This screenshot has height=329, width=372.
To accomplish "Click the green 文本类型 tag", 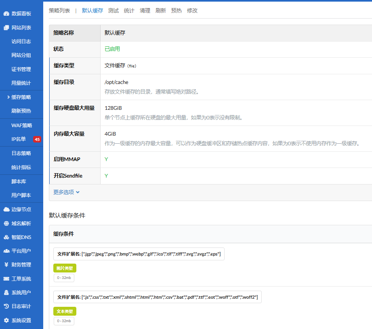I will click(x=65, y=311).
